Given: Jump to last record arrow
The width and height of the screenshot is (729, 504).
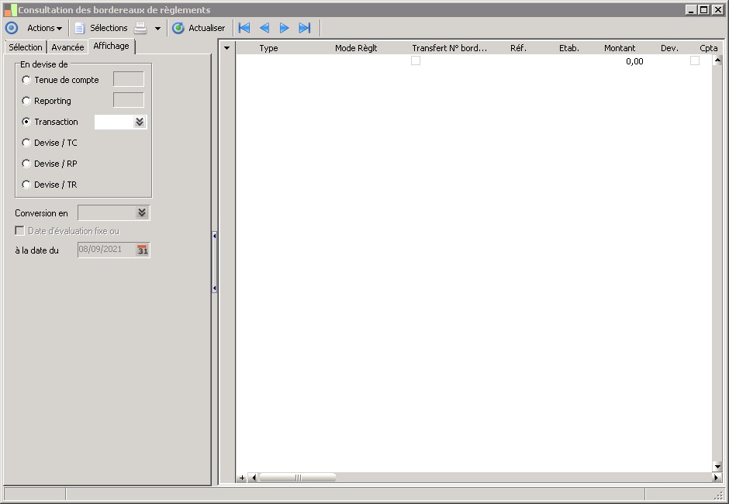Looking at the screenshot, I should click(305, 28).
